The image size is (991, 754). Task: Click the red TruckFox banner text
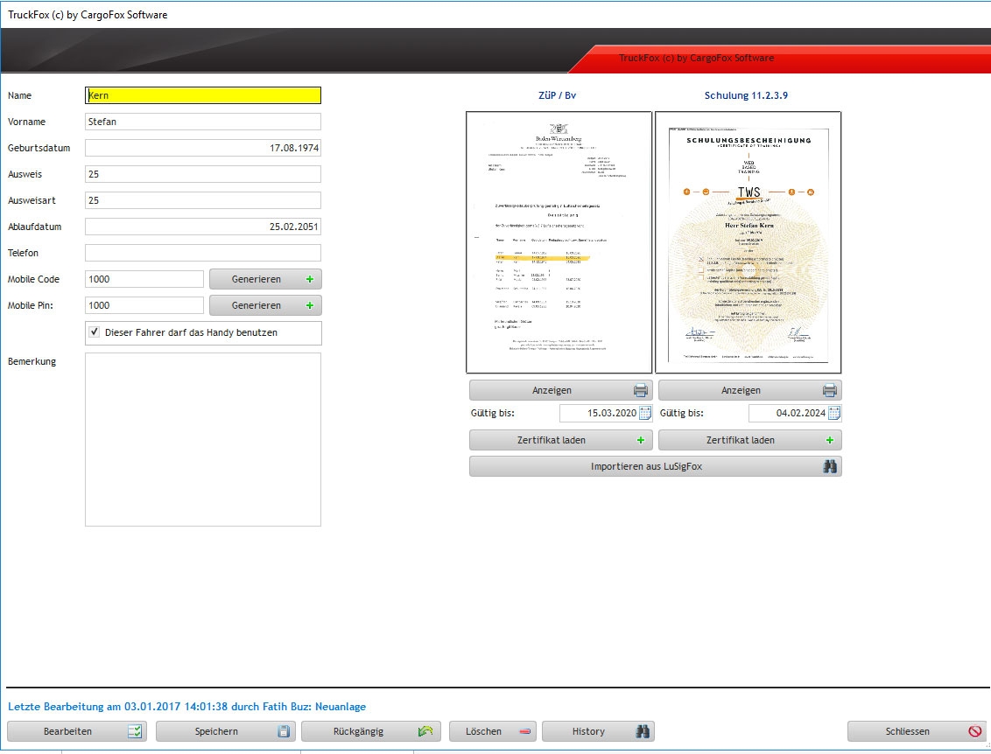click(696, 58)
